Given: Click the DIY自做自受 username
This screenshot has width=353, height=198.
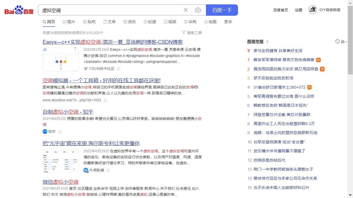Looking at the screenshot, I should [x=330, y=10].
